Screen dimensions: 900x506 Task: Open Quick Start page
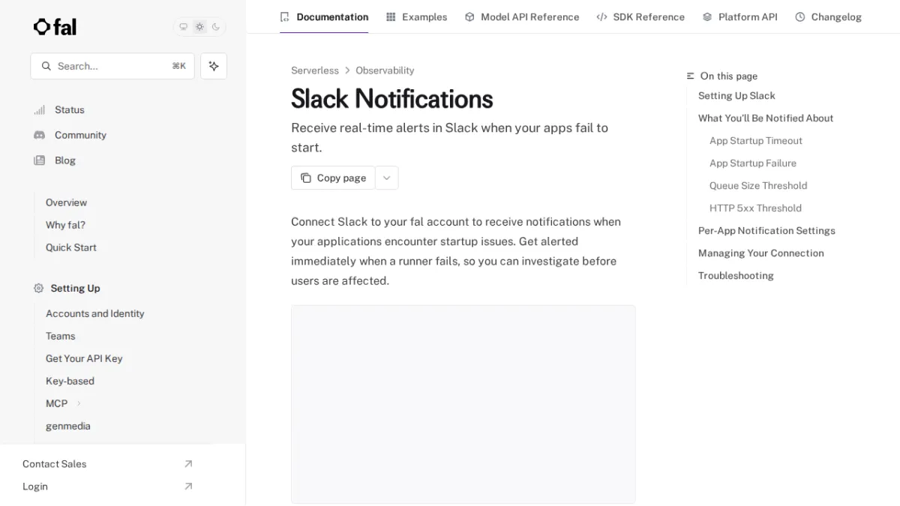click(70, 247)
